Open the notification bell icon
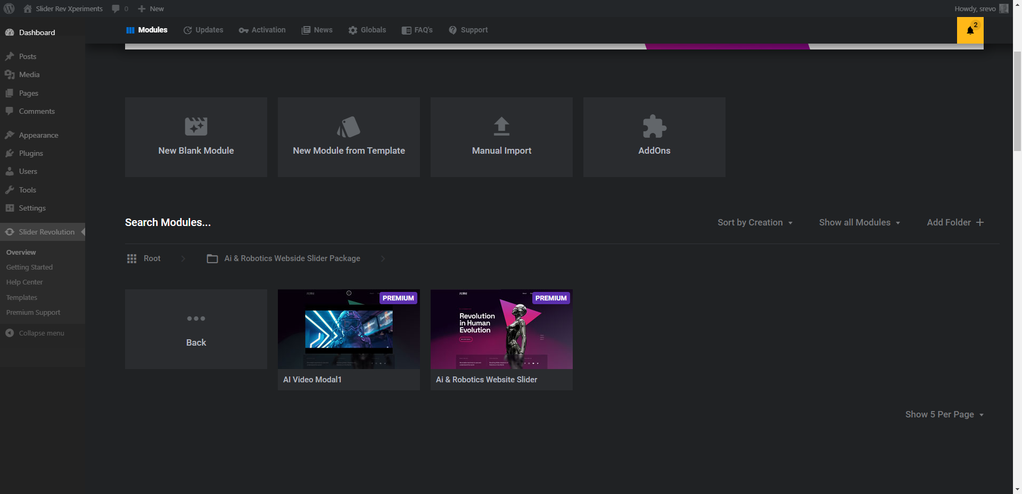The image size is (1022, 494). click(970, 30)
